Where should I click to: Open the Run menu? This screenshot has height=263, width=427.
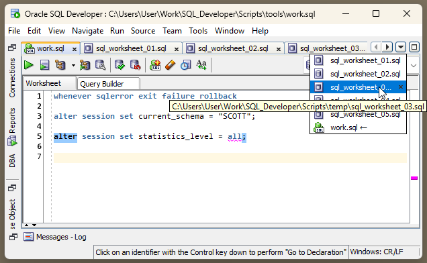117,31
